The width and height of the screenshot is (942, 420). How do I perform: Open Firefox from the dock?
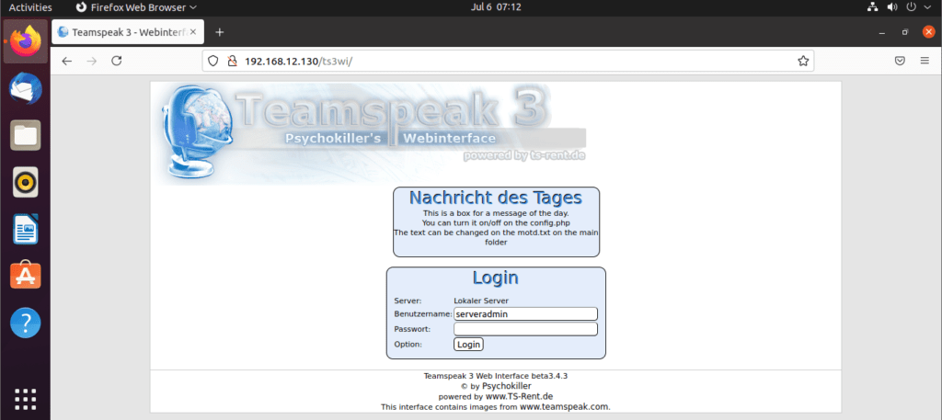[x=25, y=41]
